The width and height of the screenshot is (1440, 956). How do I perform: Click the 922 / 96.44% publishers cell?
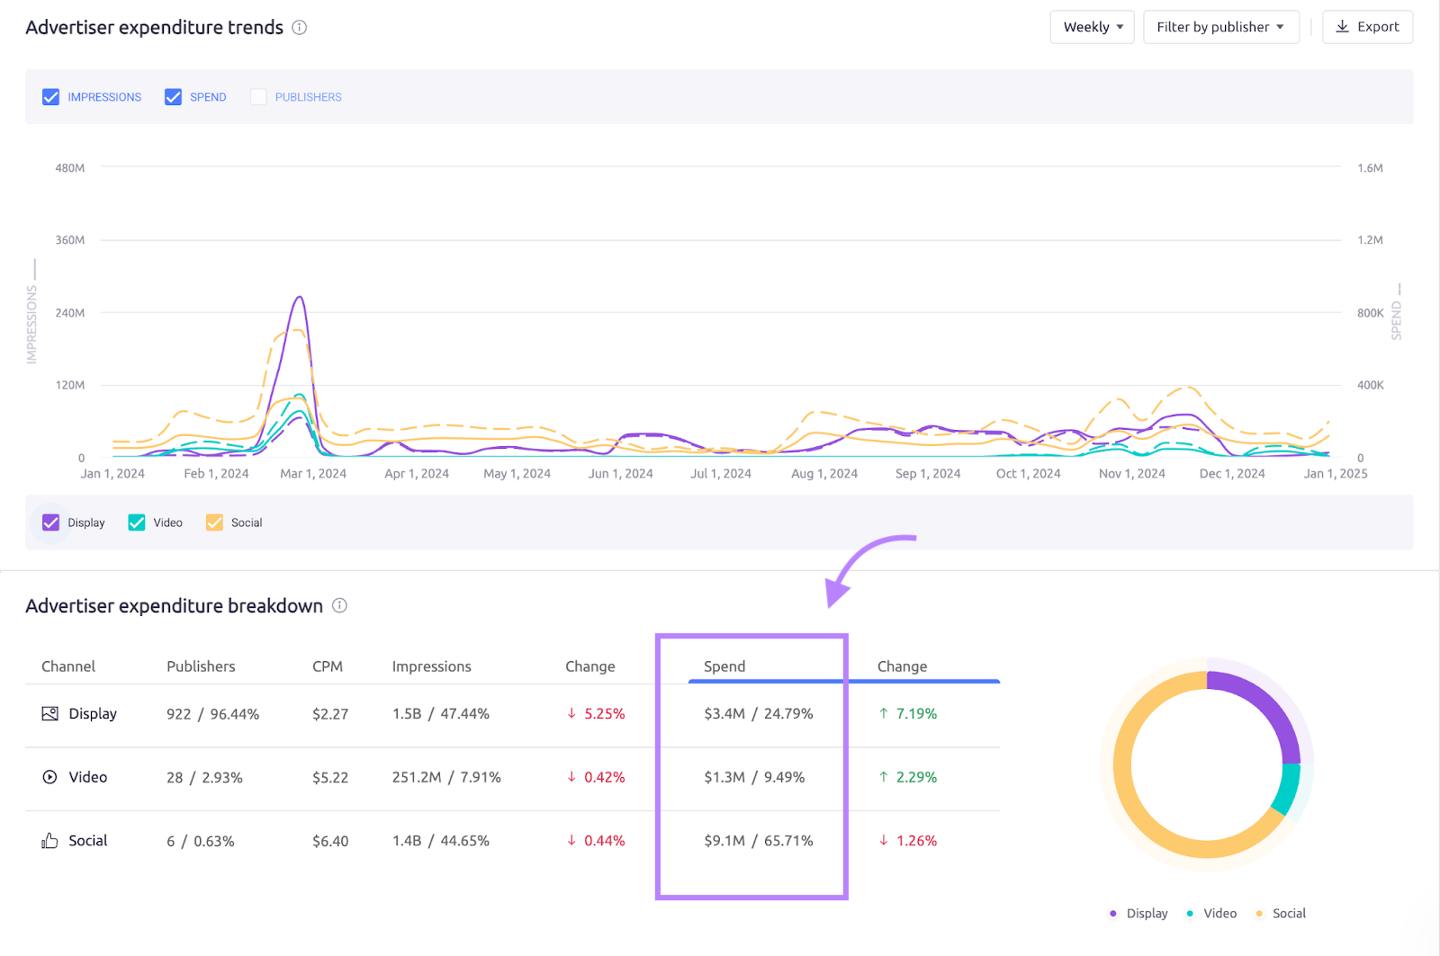click(212, 714)
